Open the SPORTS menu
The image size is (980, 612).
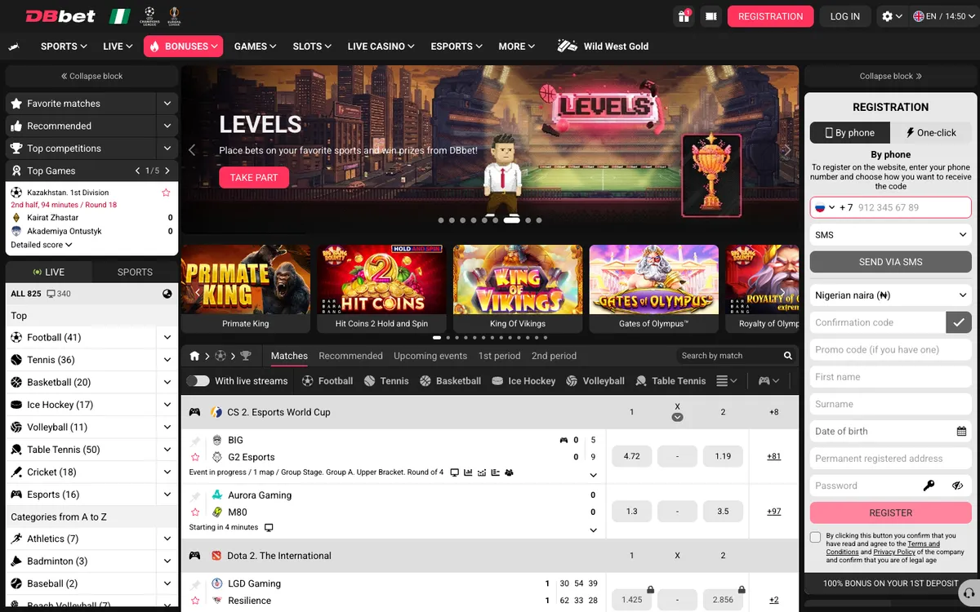(64, 47)
